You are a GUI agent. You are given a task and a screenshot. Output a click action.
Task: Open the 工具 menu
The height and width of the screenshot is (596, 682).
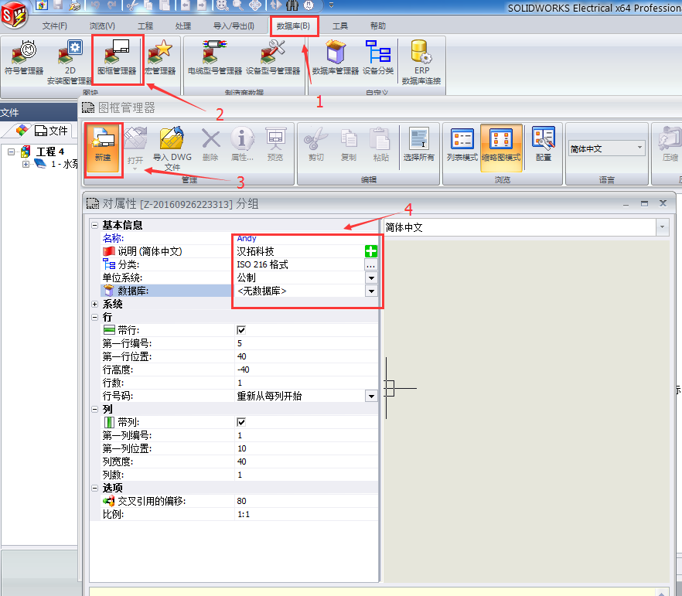click(x=340, y=26)
